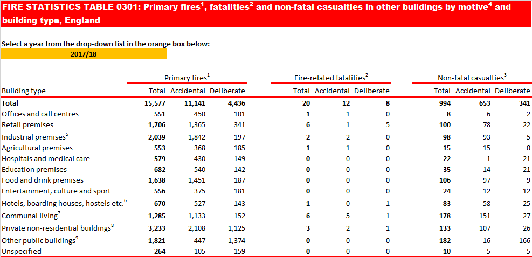Select 'Offices and call centres' row label

(40, 114)
